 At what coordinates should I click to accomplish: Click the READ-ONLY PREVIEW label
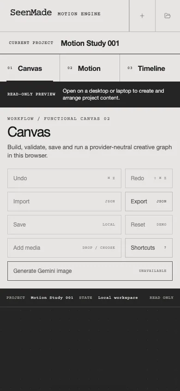tap(31, 94)
